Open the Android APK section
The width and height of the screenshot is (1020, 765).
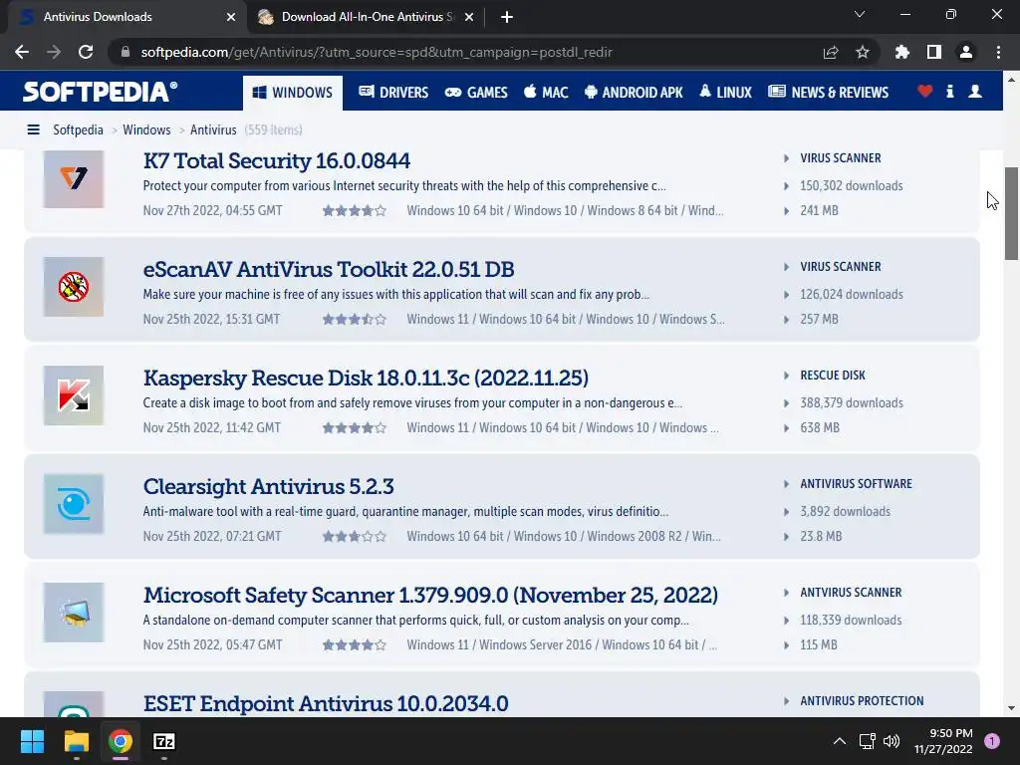coord(634,93)
